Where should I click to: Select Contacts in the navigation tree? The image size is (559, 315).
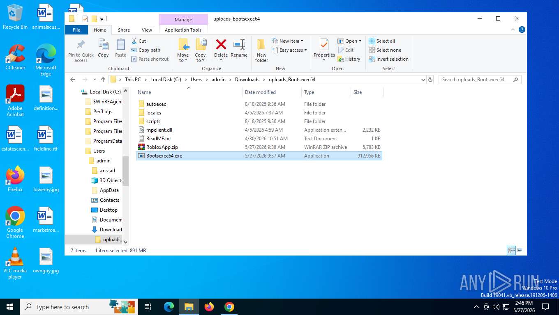click(109, 200)
